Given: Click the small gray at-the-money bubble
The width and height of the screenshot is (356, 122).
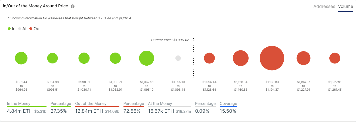Looking at the screenshot, I should pos(178,58).
